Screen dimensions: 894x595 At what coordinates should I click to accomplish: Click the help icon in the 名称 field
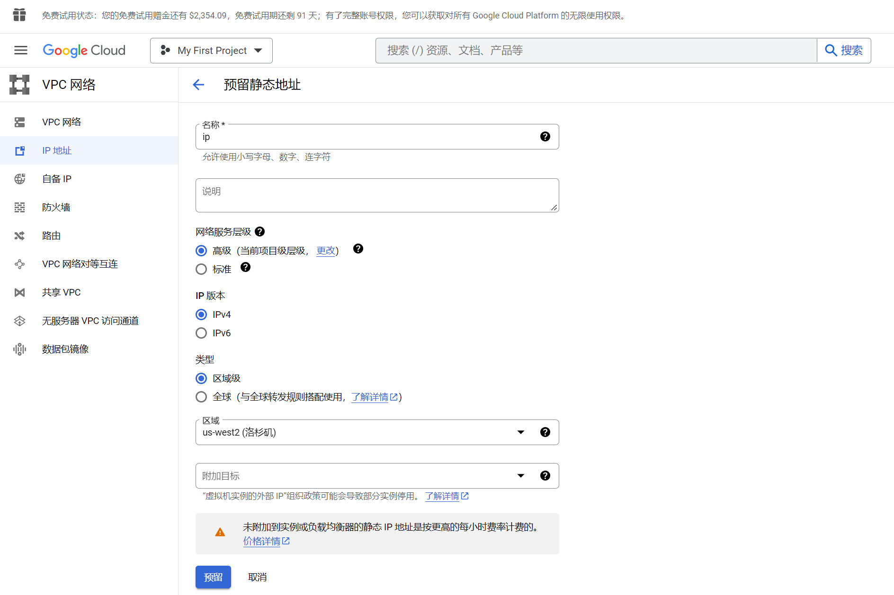(x=545, y=137)
